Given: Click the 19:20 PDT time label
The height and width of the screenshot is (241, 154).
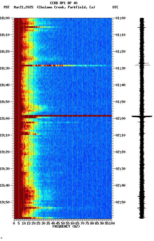Looking at the screenshot, I should tap(5, 152).
